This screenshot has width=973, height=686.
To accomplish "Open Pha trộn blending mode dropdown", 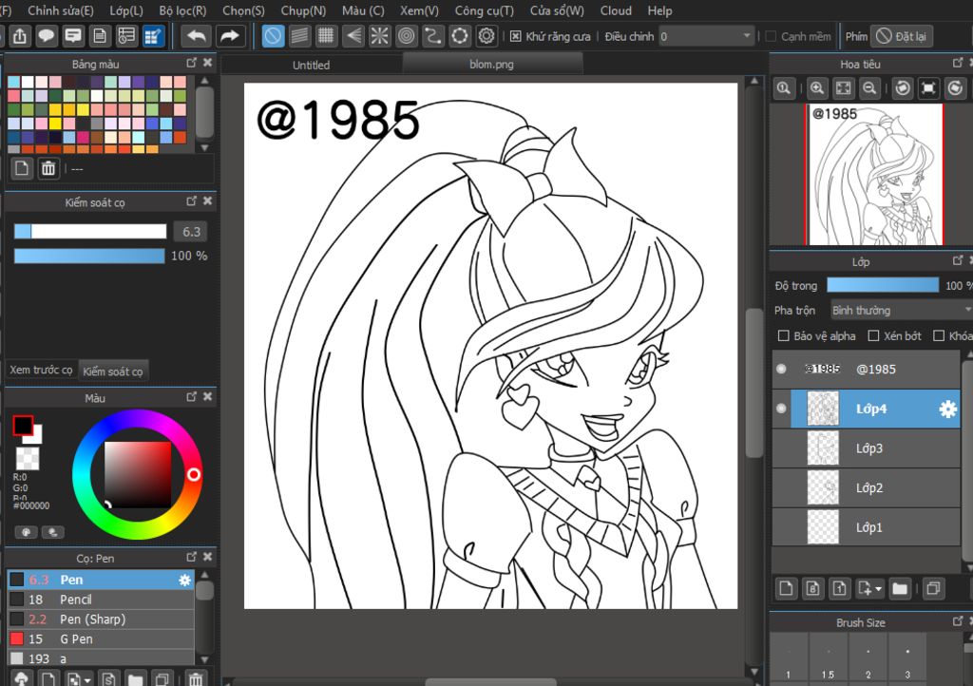I will pos(901,310).
